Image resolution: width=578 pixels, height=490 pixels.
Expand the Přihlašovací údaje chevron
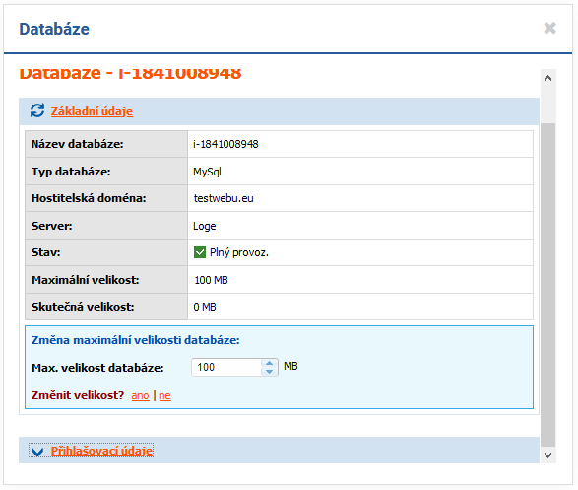coord(37,452)
